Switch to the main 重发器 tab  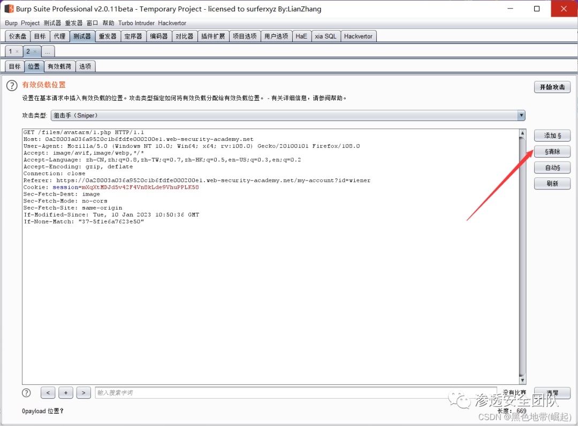point(108,36)
